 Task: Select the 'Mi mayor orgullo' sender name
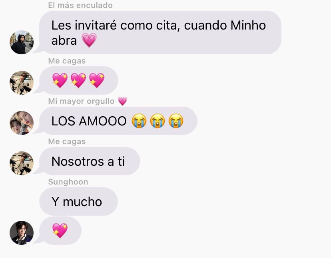[81, 101]
